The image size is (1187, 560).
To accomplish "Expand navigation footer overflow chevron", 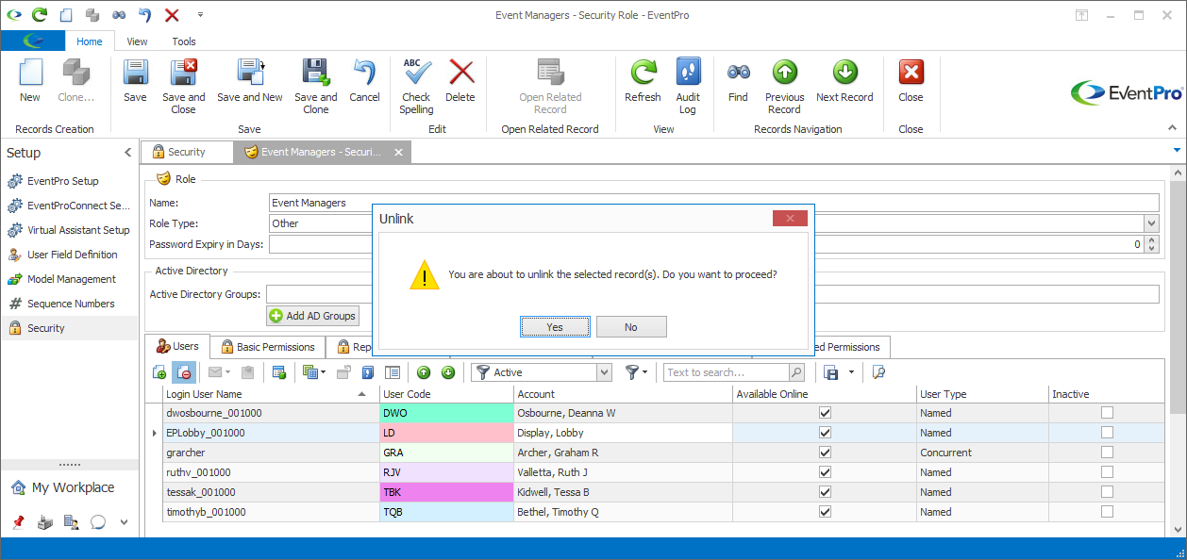I will pos(125,522).
